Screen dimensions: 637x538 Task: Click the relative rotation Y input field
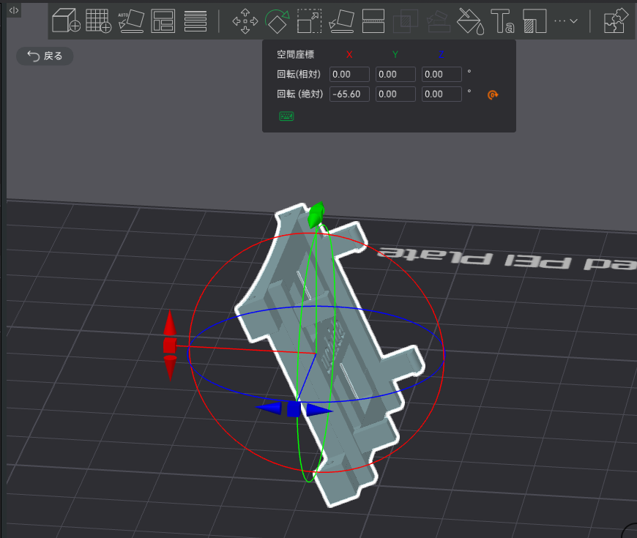[395, 74]
